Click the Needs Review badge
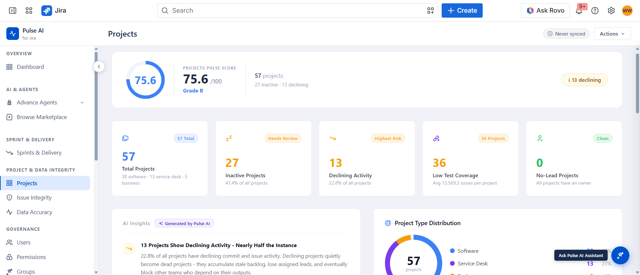The height and width of the screenshot is (275, 640). (x=283, y=138)
